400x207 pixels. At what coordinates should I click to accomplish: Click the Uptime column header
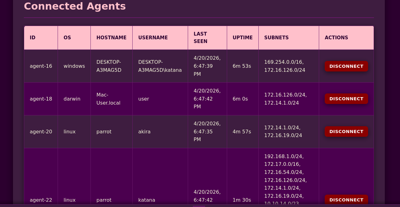point(242,38)
